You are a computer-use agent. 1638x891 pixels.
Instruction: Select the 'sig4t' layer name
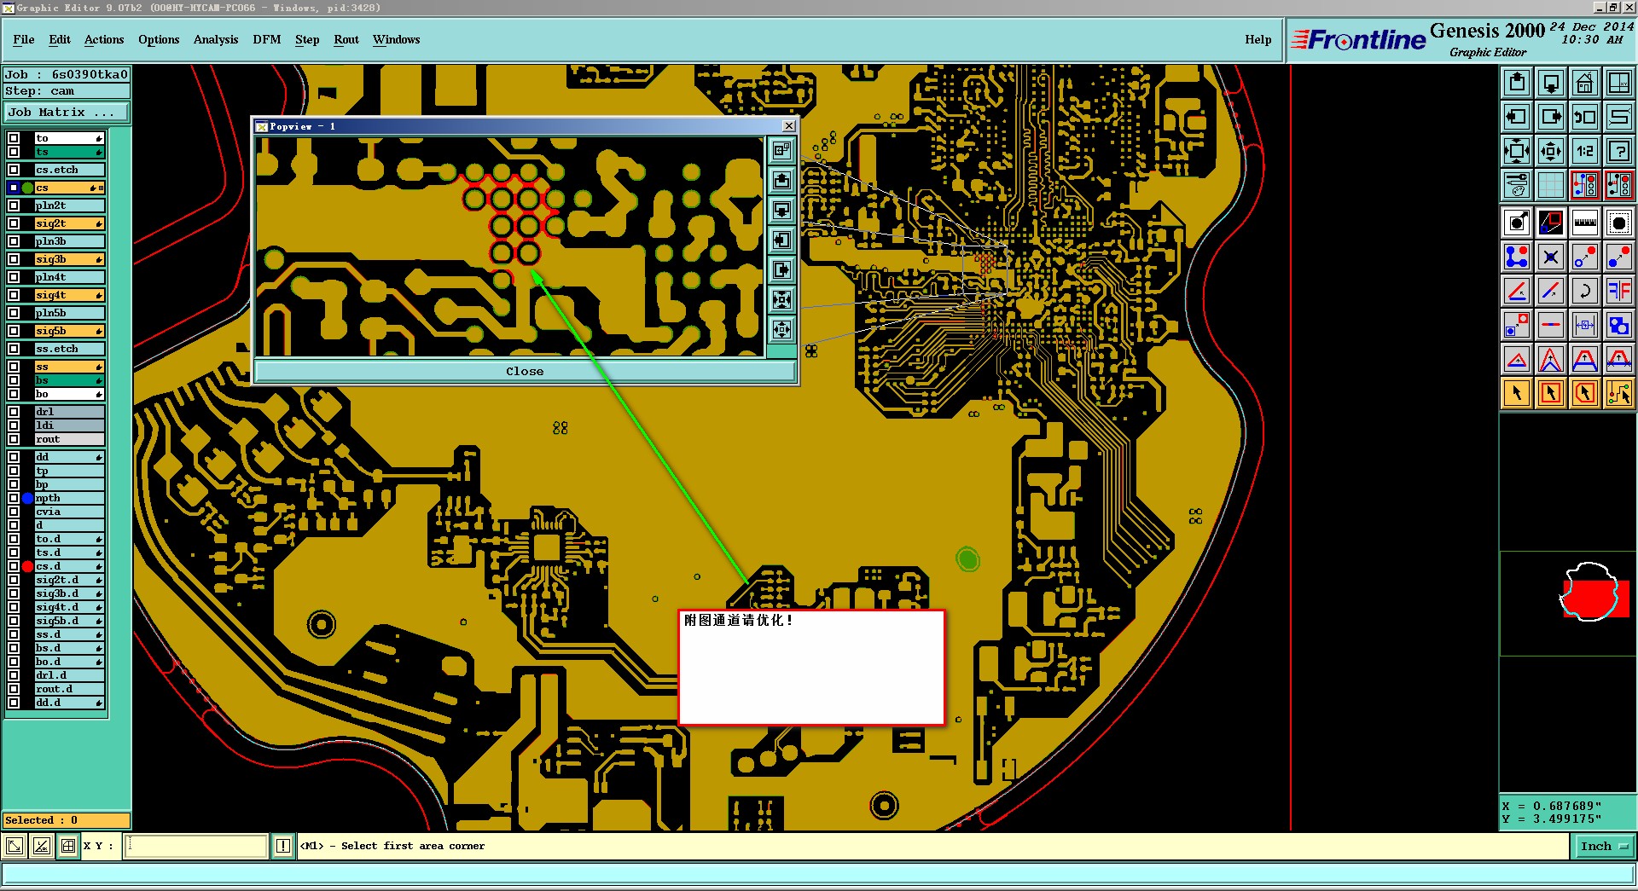point(69,295)
